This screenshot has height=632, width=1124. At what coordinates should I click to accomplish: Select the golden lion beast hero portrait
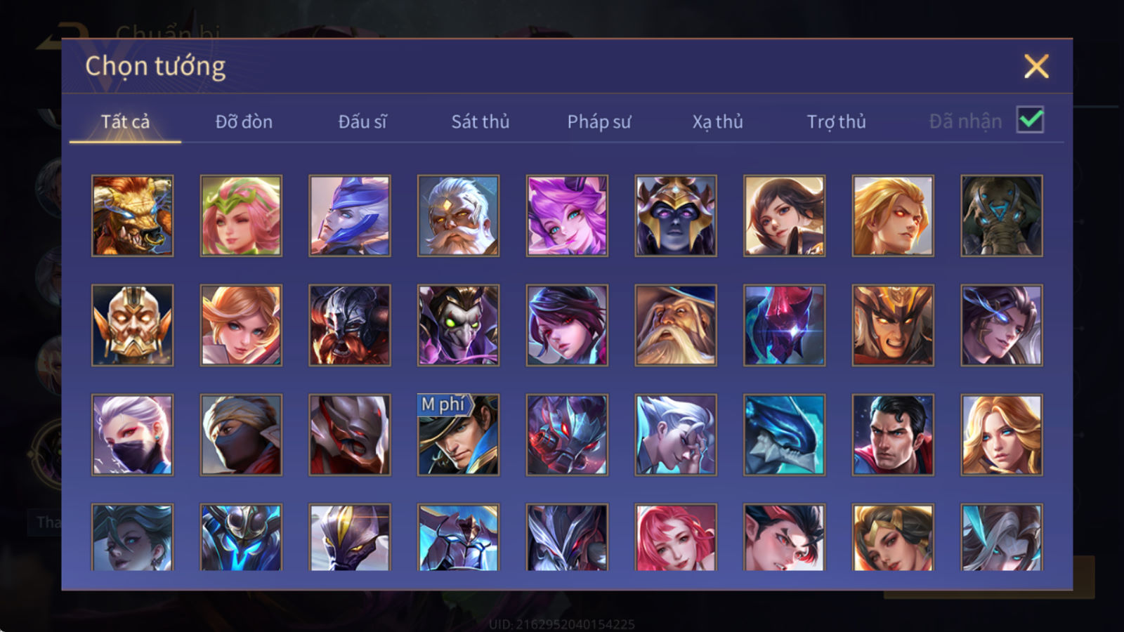[132, 216]
